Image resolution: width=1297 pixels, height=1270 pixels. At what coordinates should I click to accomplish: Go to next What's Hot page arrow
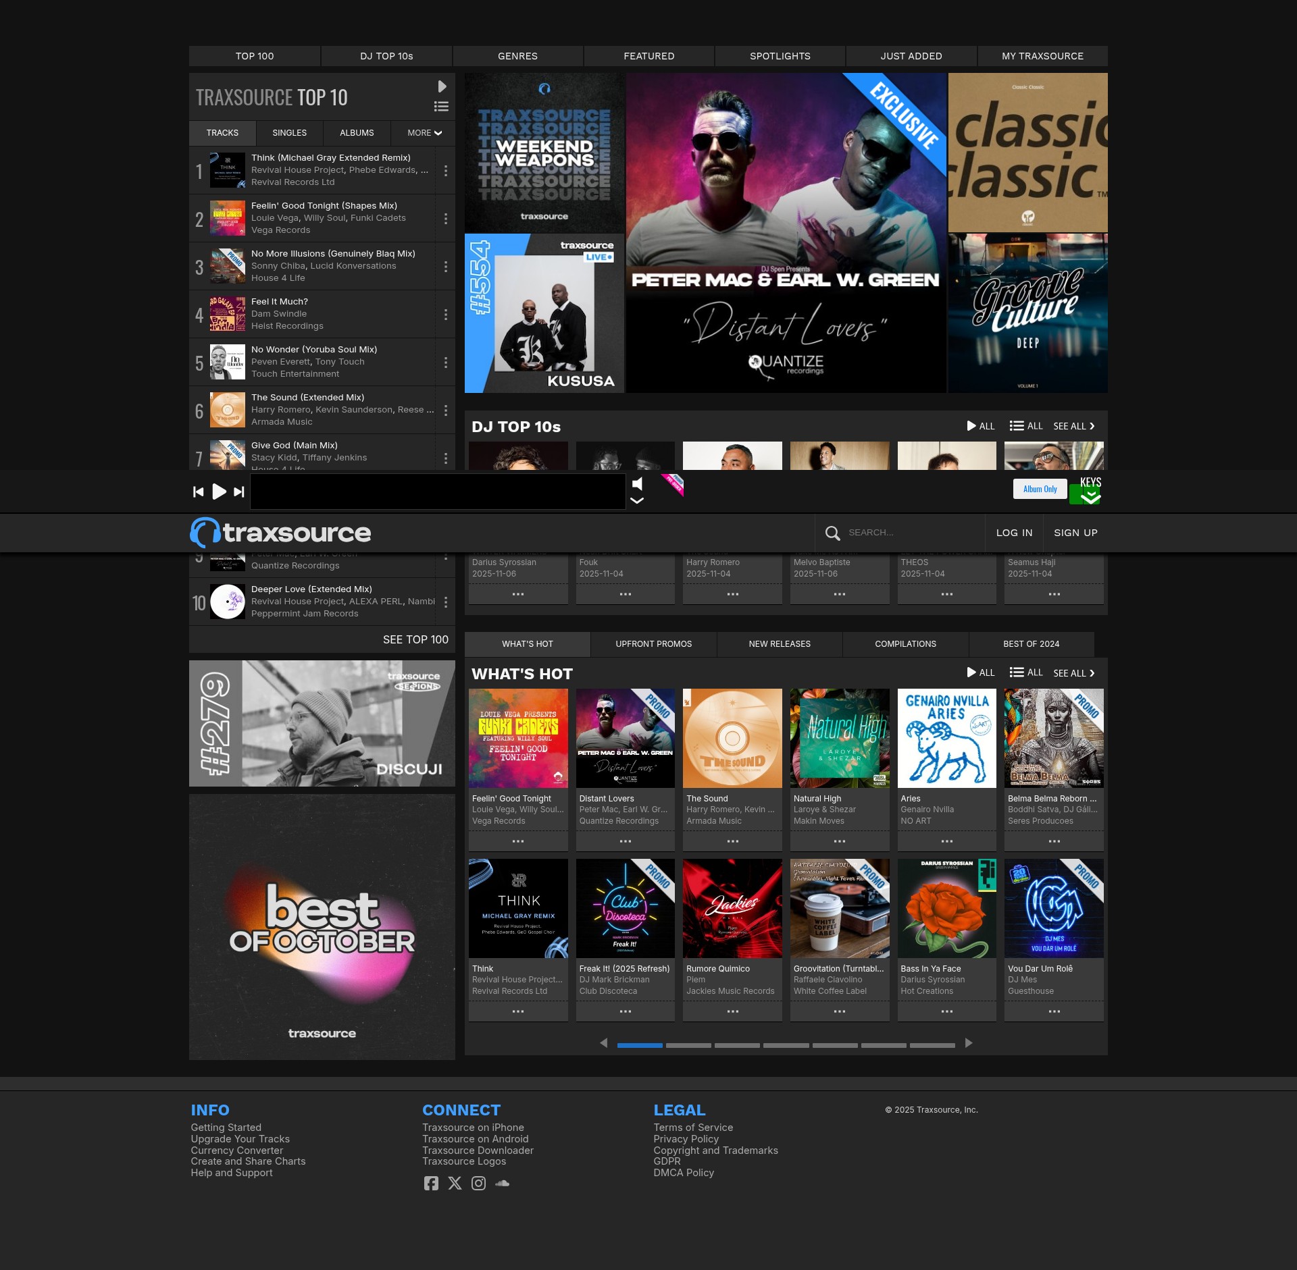tap(969, 1043)
